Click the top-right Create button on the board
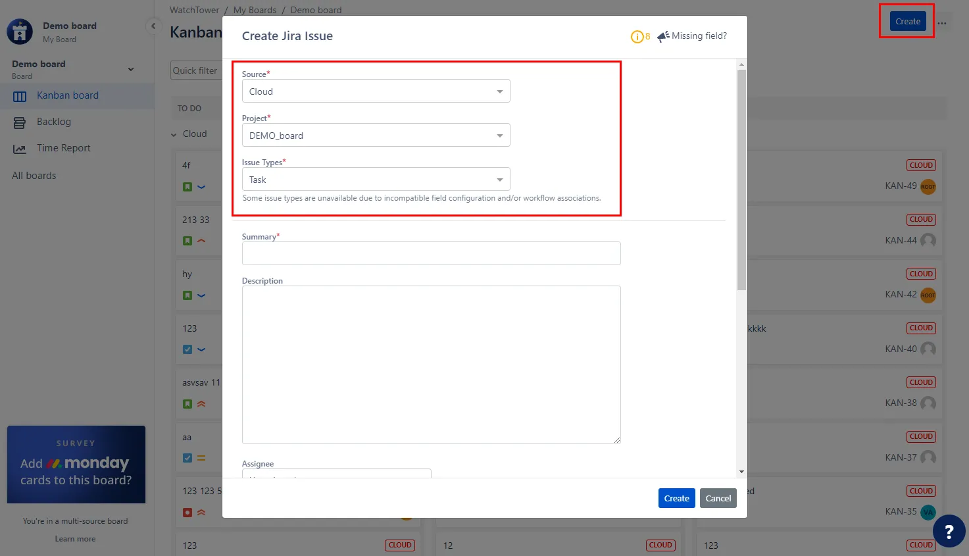Image resolution: width=969 pixels, height=556 pixels. pyautogui.click(x=908, y=21)
